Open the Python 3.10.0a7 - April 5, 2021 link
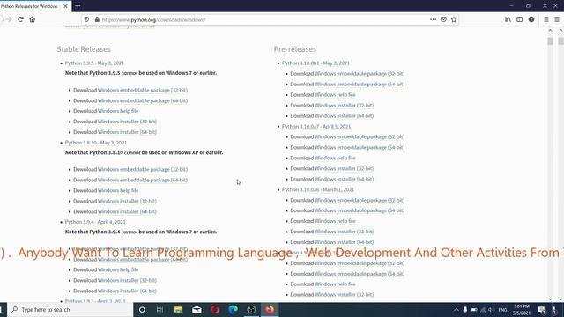This screenshot has width=564, height=317. [316, 126]
